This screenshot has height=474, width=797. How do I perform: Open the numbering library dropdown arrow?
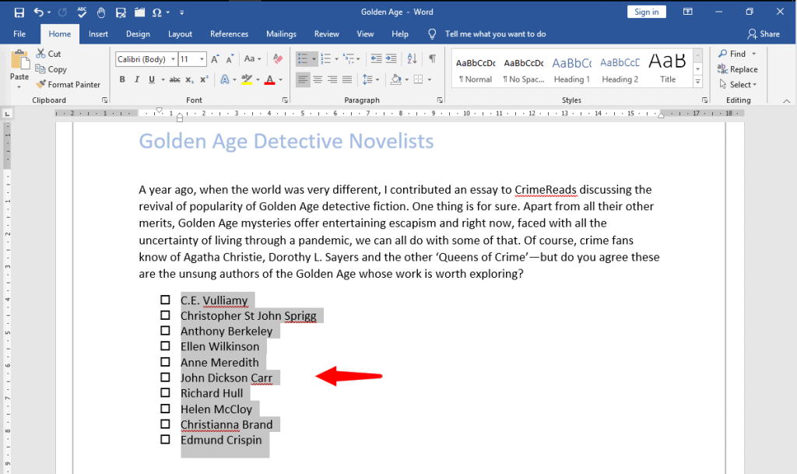336,59
